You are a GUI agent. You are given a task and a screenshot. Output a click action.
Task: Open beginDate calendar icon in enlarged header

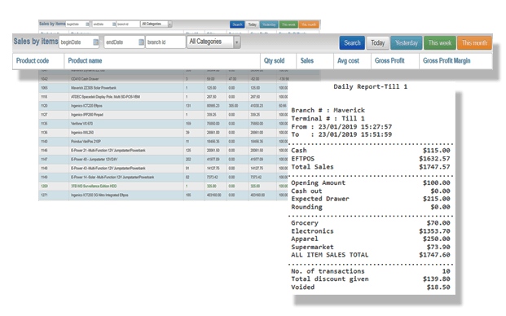pyautogui.click(x=96, y=42)
